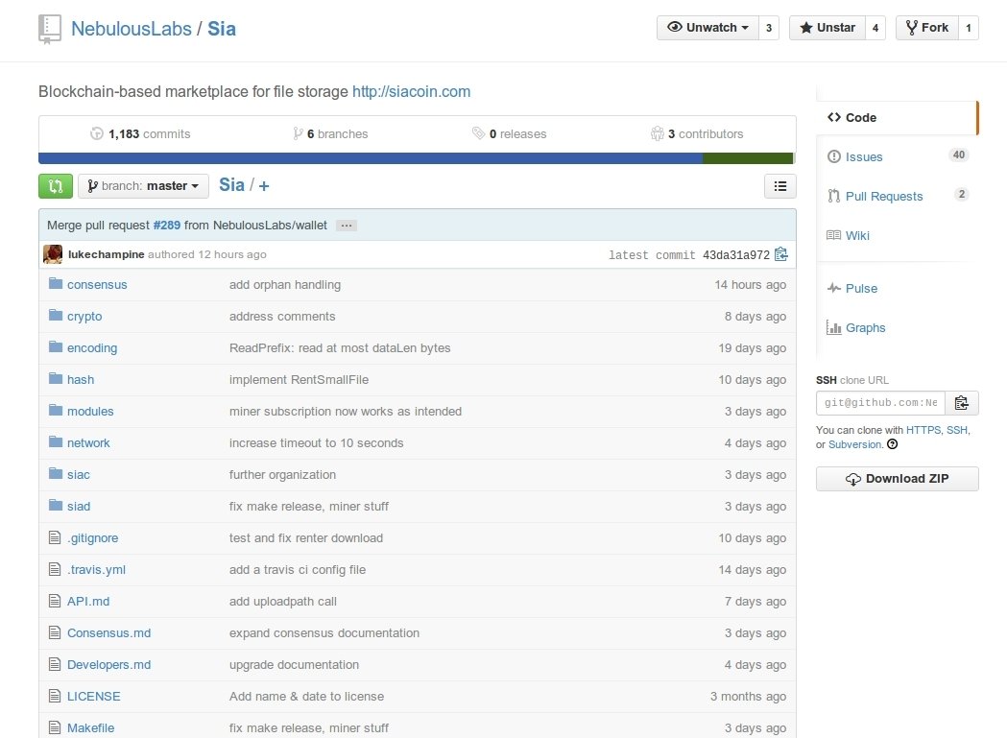Click the .travis.yml file icon
Viewport: 1007px width, 738px height.
coord(55,569)
